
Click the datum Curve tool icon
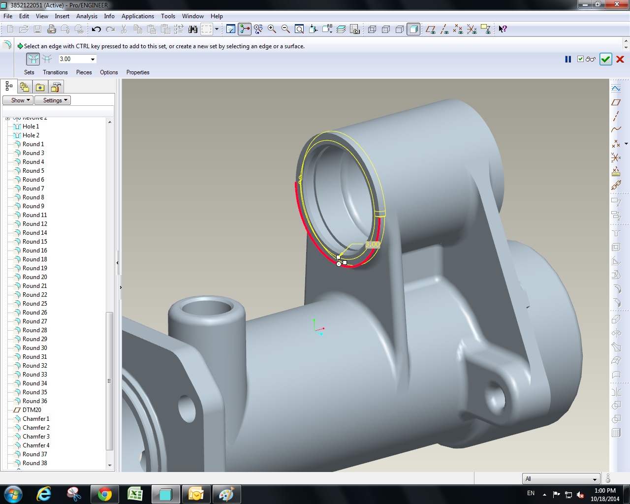[616, 130]
